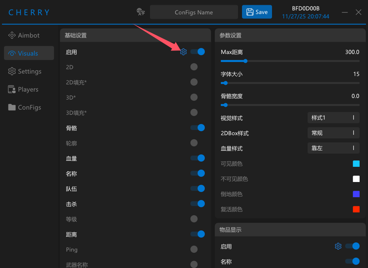Click the 基础设置 panel header

click(136, 36)
